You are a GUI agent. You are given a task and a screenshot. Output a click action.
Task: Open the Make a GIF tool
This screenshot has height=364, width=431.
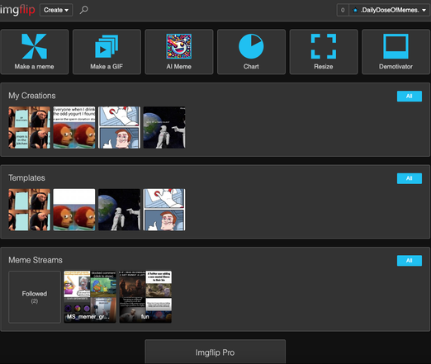coord(107,52)
